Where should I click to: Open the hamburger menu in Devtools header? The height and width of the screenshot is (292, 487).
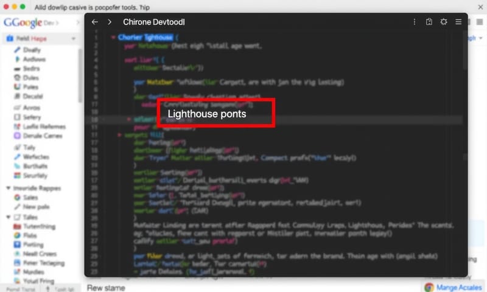(x=458, y=22)
